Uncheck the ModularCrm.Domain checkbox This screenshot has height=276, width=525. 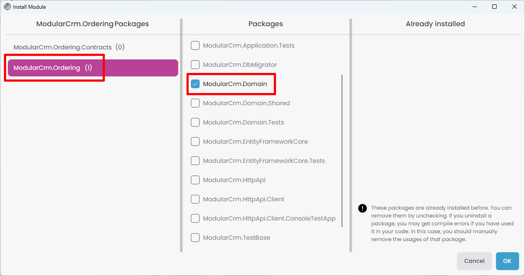(195, 84)
